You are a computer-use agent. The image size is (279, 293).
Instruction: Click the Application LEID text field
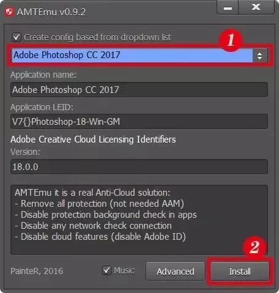point(139,122)
